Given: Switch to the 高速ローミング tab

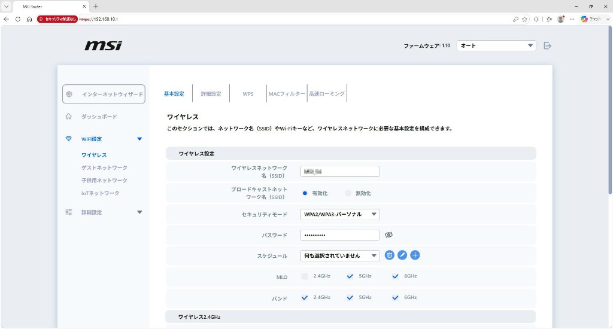Looking at the screenshot, I should coord(327,94).
